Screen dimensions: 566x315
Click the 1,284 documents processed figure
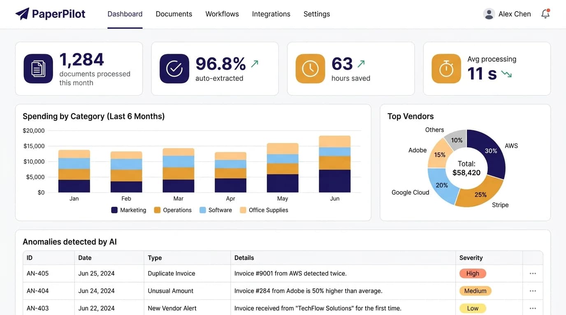(82, 60)
